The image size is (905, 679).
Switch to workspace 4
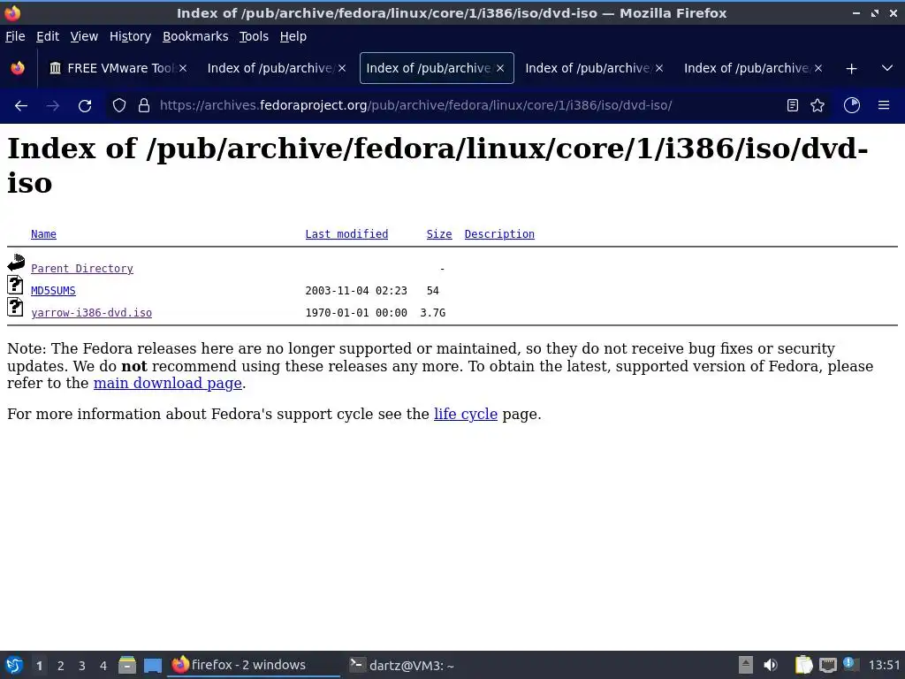tap(103, 665)
